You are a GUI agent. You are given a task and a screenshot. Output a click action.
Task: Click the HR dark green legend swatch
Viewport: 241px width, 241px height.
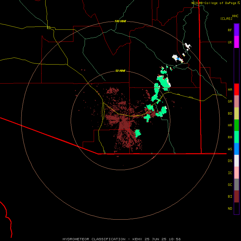pyautogui.click(x=236, y=125)
